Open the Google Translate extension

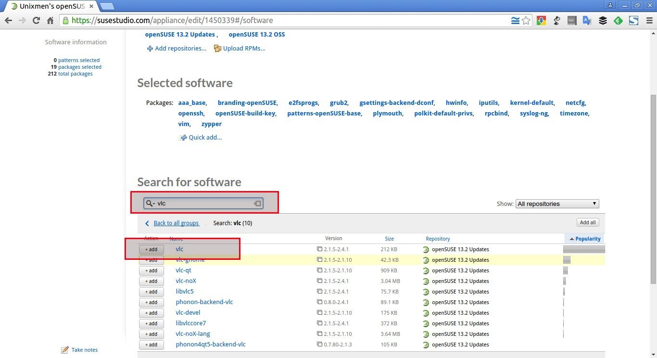[x=587, y=21]
